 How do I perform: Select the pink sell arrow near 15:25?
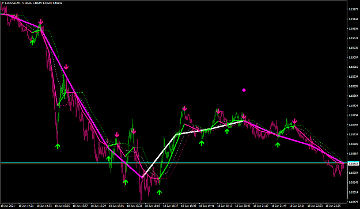pyautogui.click(x=66, y=67)
